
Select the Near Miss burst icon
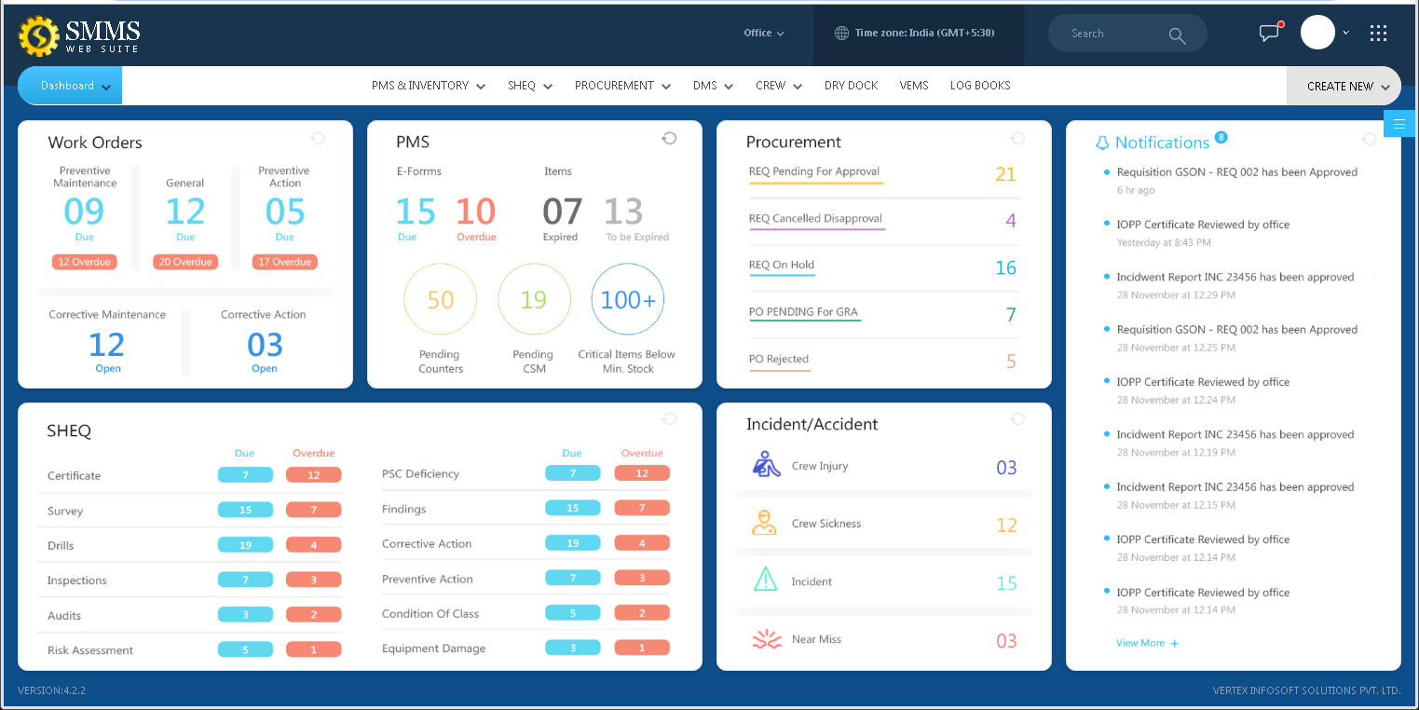tap(766, 640)
